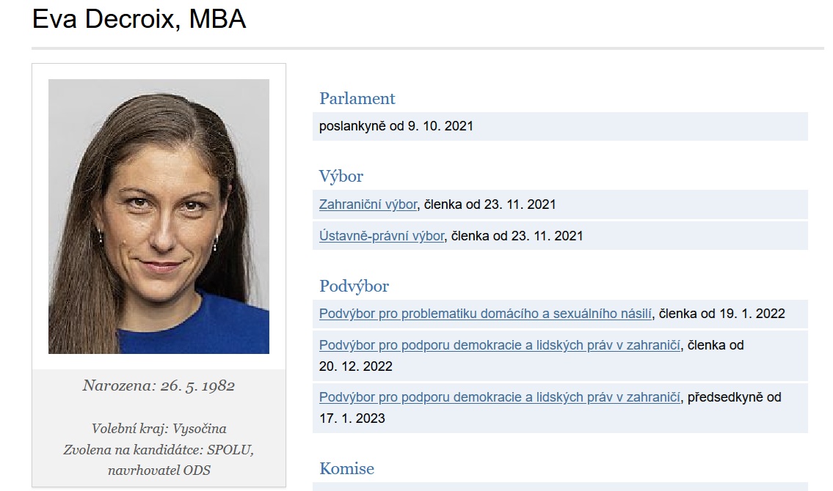Click the 20. 12. 2022 date text
Image resolution: width=833 pixels, height=491 pixels.
click(355, 366)
